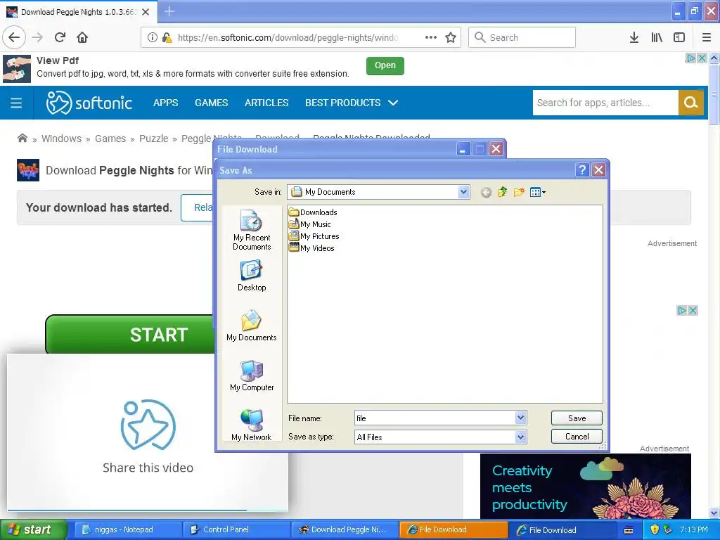Select Desktop in the places bar
Image resolution: width=720 pixels, height=540 pixels.
click(x=252, y=276)
